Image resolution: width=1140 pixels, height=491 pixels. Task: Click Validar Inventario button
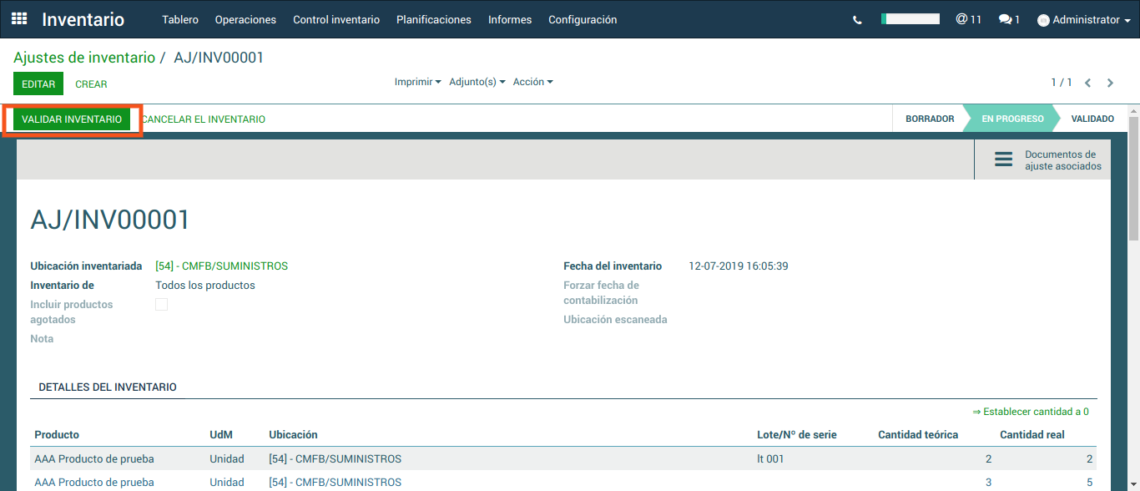(72, 119)
